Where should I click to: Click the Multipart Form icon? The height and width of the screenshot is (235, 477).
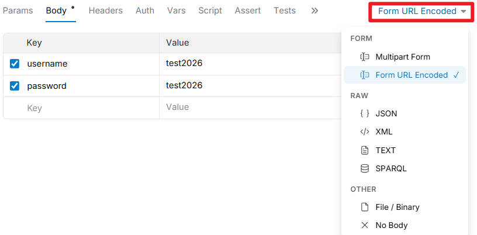pyautogui.click(x=364, y=57)
